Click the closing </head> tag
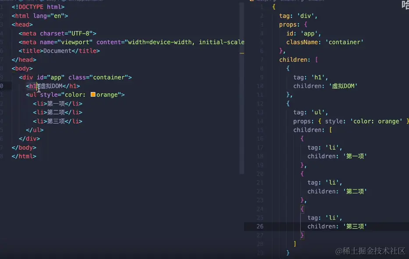 24,60
